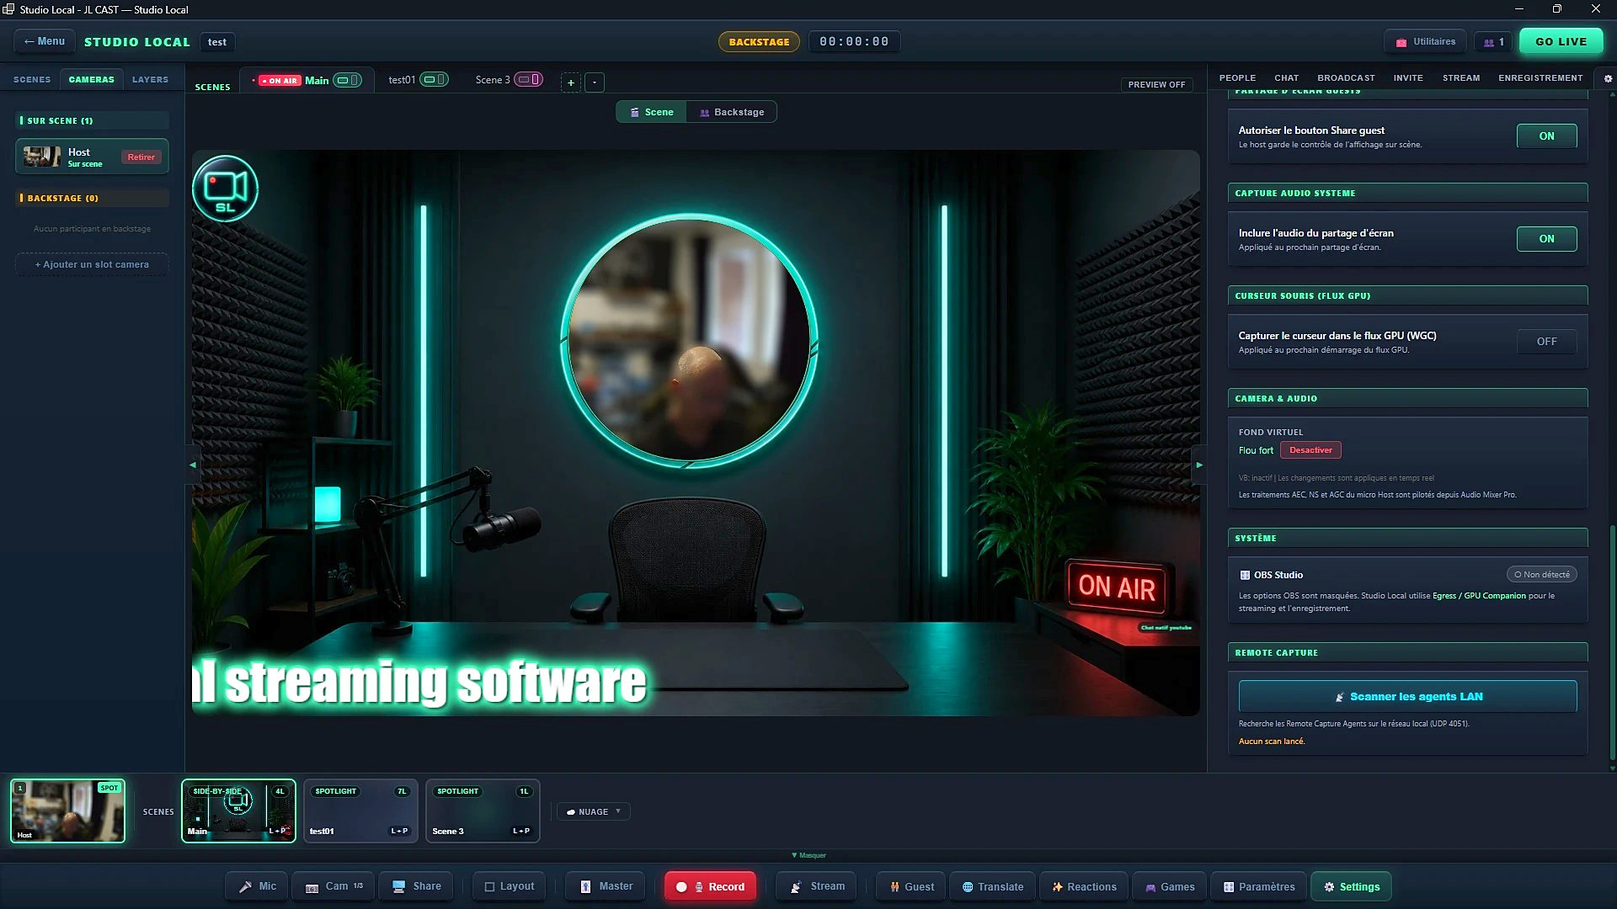Click Scanner les agents LAN button
1617x909 pixels.
(x=1407, y=696)
